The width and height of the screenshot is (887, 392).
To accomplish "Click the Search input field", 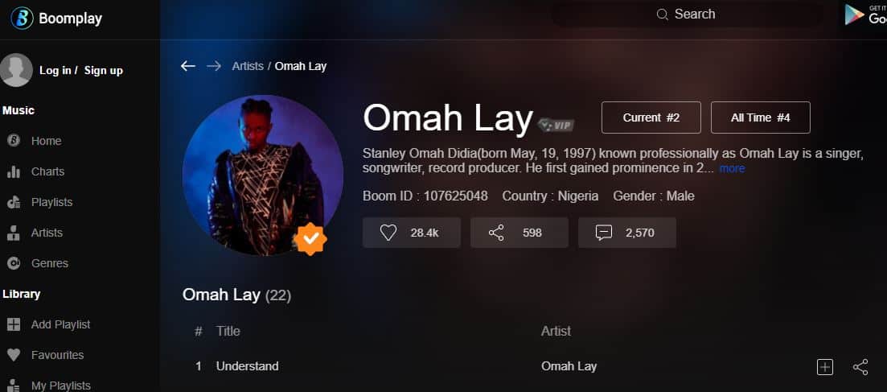I will pyautogui.click(x=688, y=14).
